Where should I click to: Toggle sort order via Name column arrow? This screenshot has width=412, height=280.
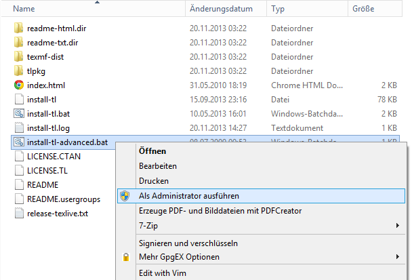pos(97,2)
